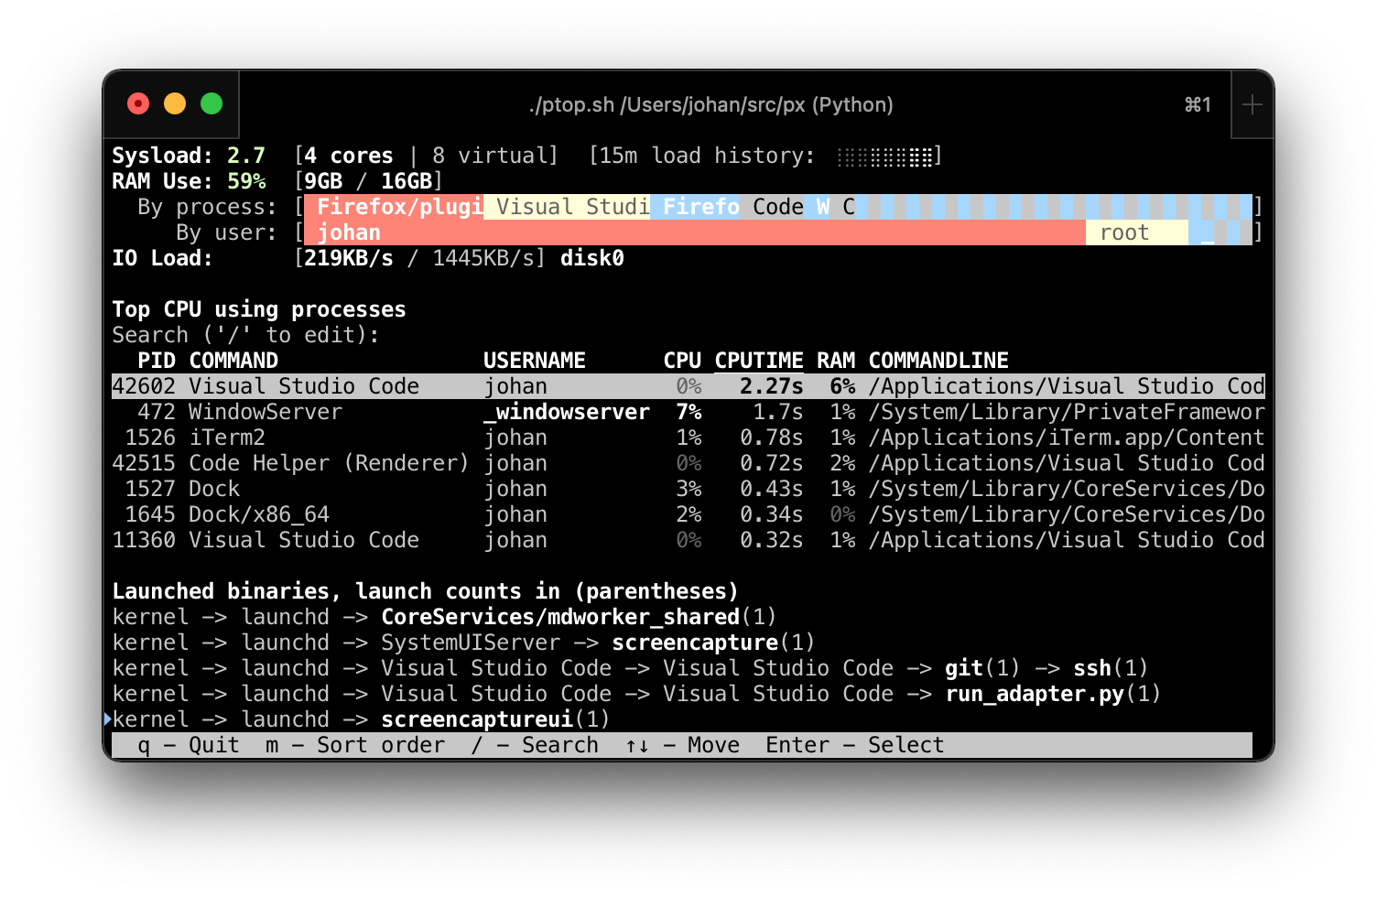Select the Sysload value 2.7
The height and width of the screenshot is (897, 1377).
[246, 156]
